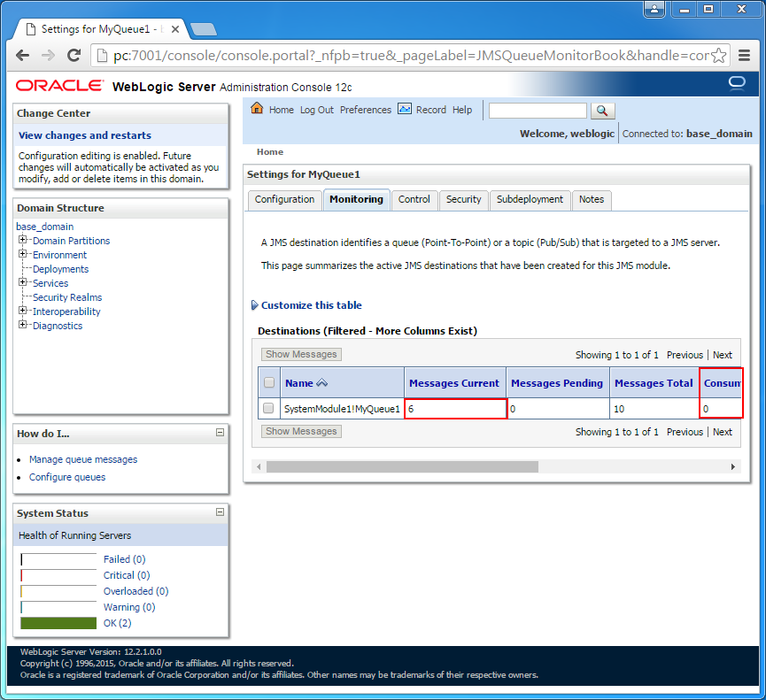
Task: Click the browser back arrow
Action: [22, 55]
